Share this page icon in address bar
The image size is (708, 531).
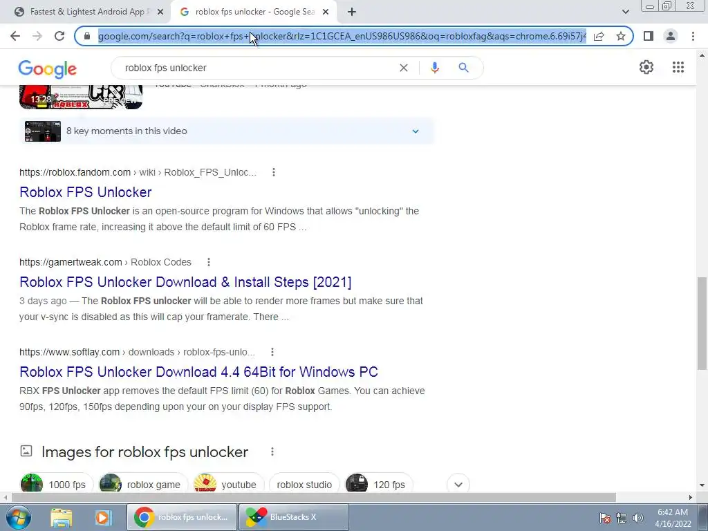tap(599, 36)
